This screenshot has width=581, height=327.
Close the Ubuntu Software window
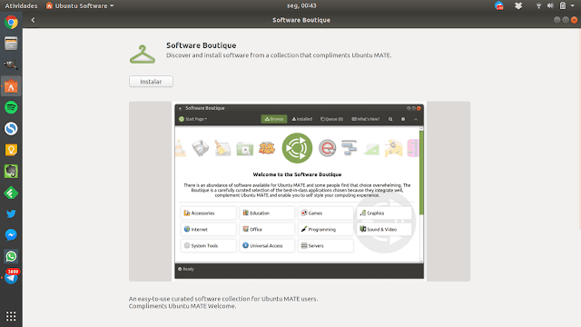click(x=574, y=20)
